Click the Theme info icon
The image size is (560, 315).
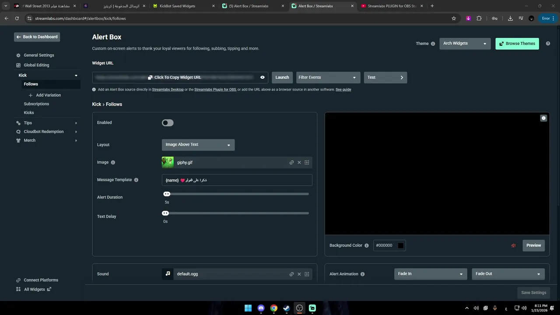433,44
